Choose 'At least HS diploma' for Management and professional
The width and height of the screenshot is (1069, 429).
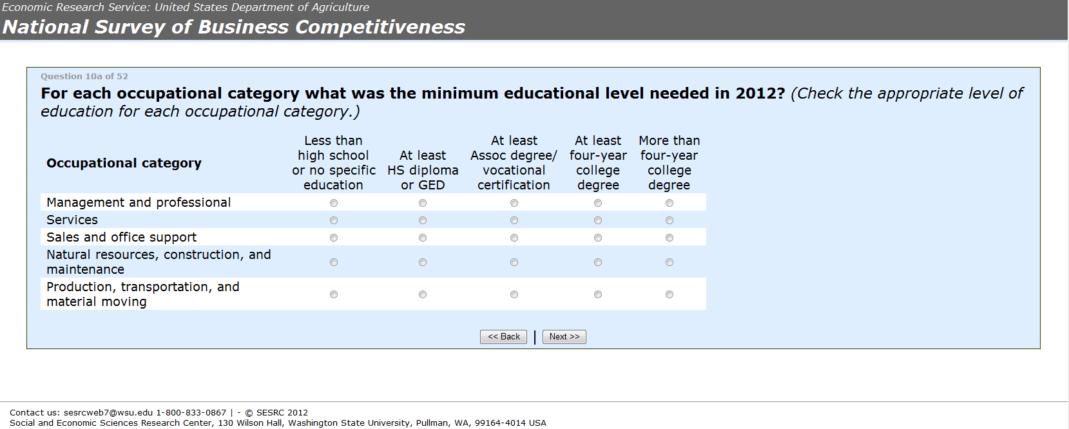[423, 203]
